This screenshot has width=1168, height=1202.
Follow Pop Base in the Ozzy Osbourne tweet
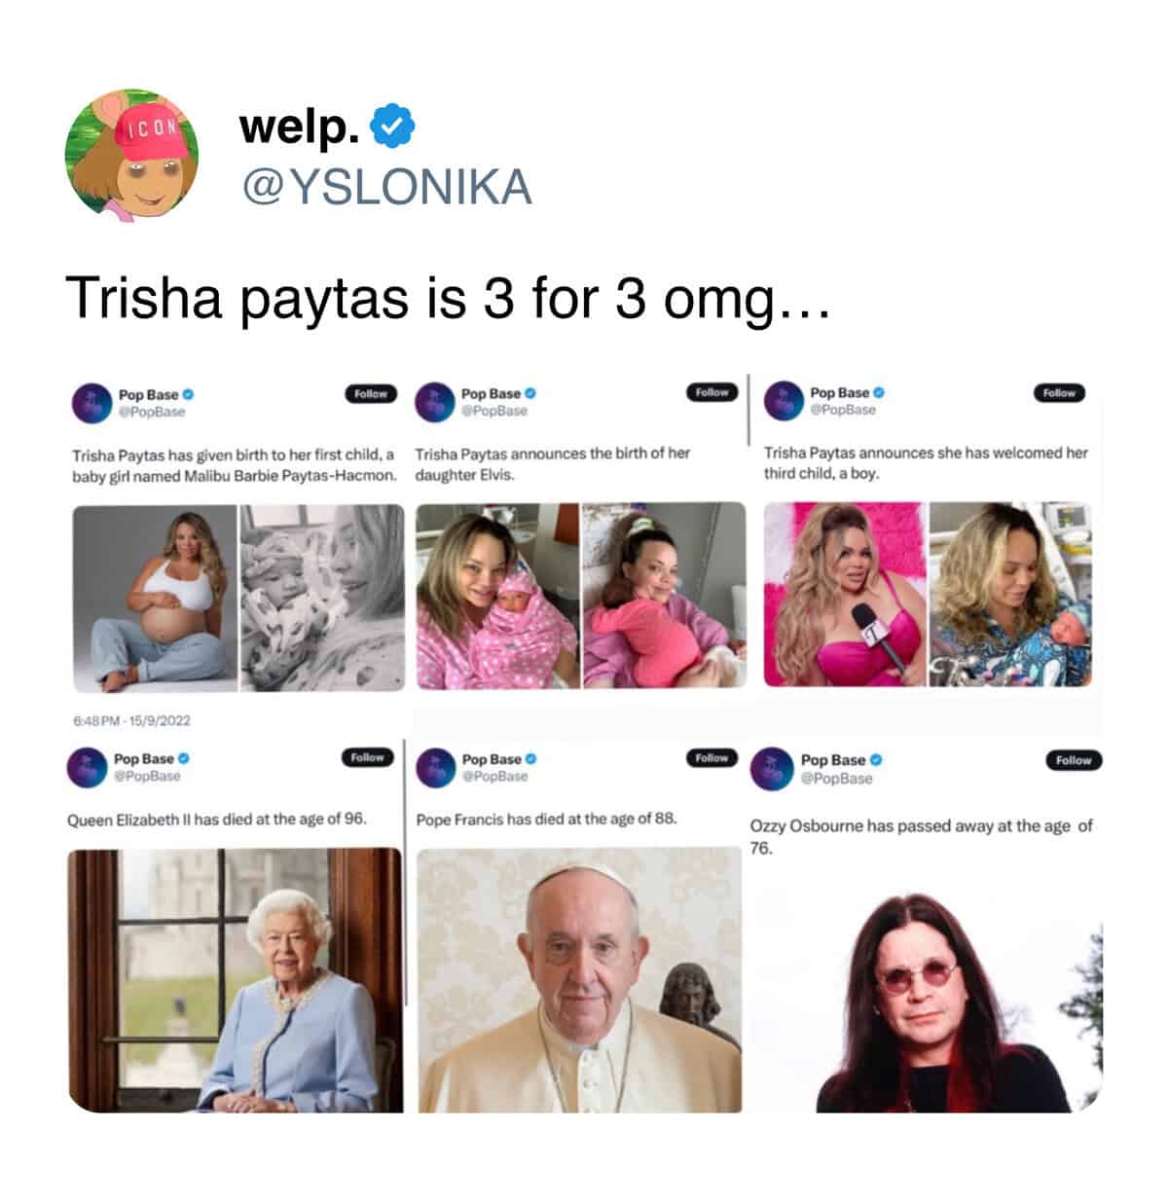point(1074,760)
